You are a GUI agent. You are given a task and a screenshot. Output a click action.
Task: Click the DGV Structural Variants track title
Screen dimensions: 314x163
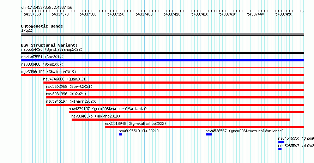pos(49,45)
